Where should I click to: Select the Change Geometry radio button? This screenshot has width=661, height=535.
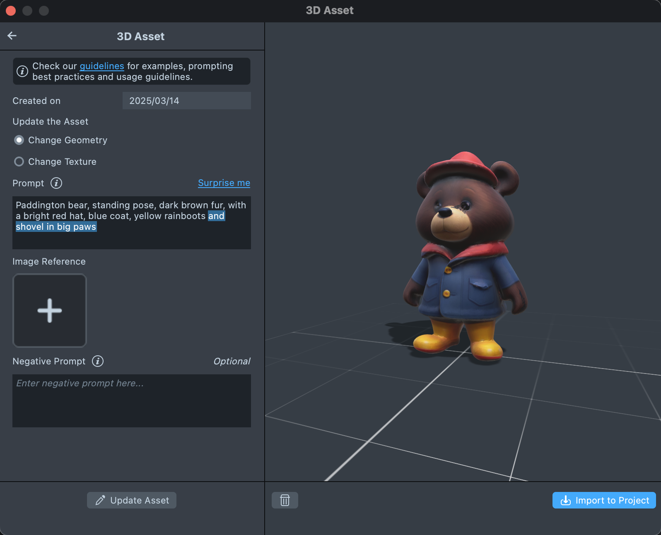pos(19,140)
